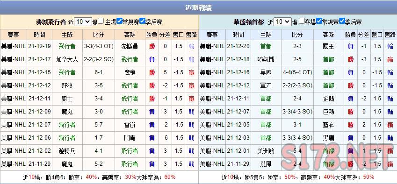This screenshot has height=184, width=397.
Task: Select the score 3-3(3-4 SO)
Action: 297,138
